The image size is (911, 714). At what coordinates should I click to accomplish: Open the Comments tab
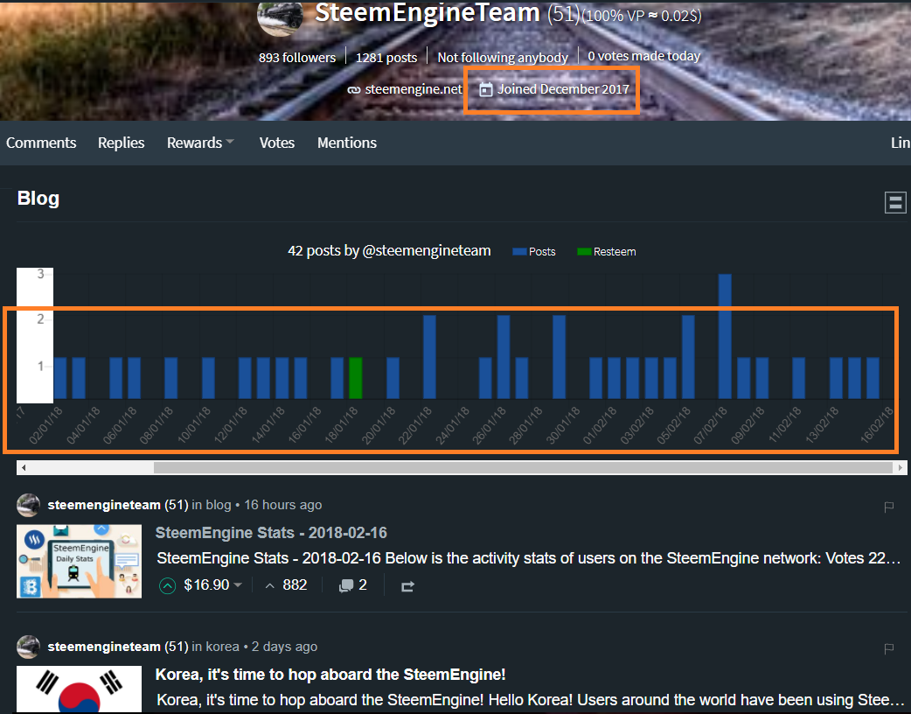(x=41, y=143)
